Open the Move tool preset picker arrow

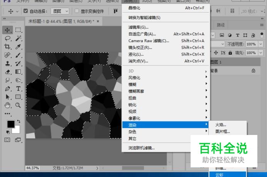pyautogui.click(x=17, y=12)
